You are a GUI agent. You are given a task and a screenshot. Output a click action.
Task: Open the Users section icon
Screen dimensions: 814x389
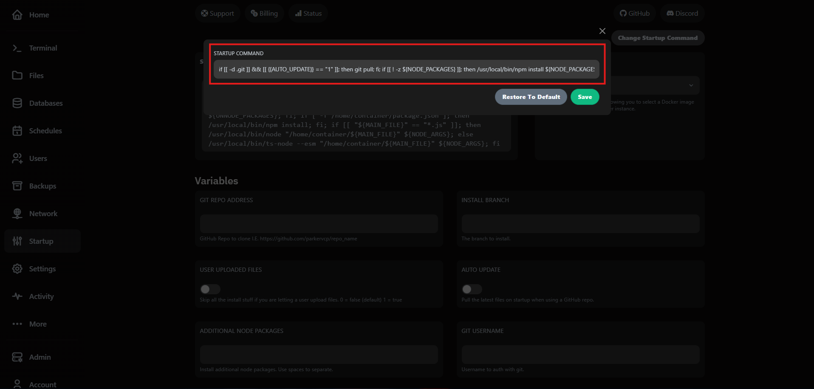[17, 158]
